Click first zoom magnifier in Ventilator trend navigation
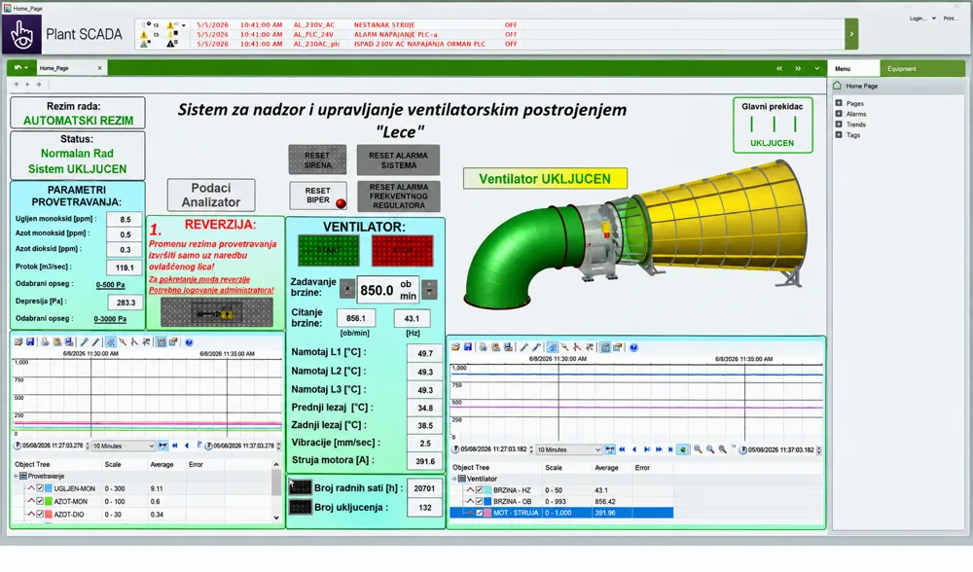Screen dimensions: 973x572 698,449
